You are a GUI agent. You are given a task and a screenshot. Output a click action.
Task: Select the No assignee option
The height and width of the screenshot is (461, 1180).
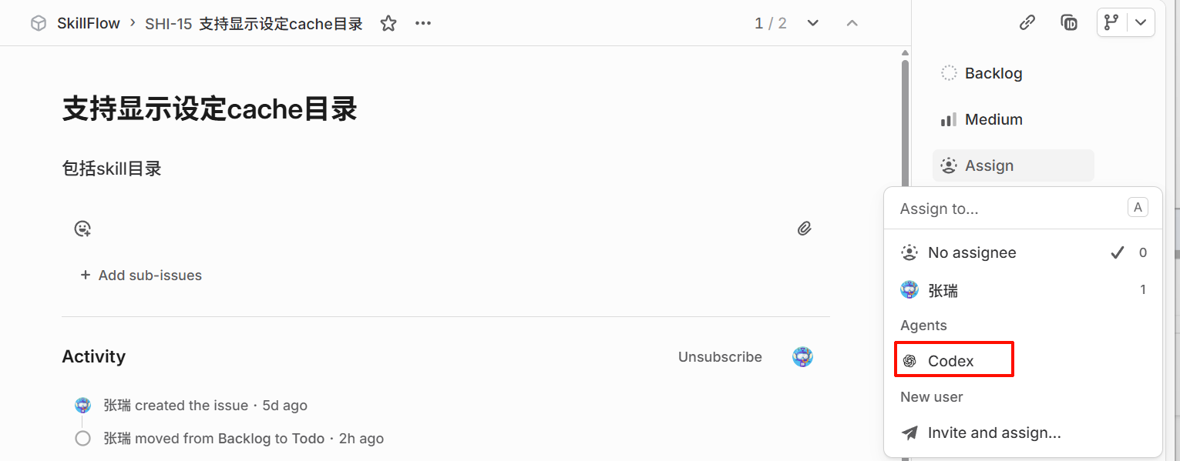coord(972,252)
